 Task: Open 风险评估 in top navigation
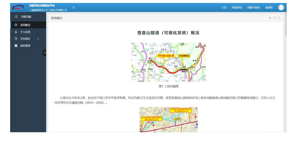click(237, 8)
